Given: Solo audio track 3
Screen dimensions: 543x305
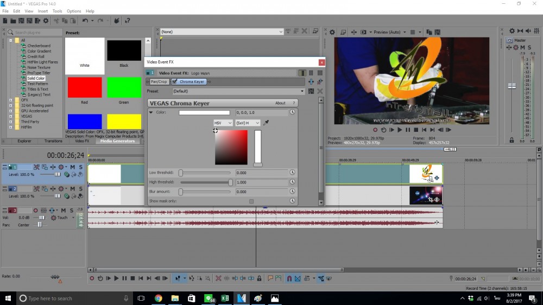Looking at the screenshot, I should point(71,210).
